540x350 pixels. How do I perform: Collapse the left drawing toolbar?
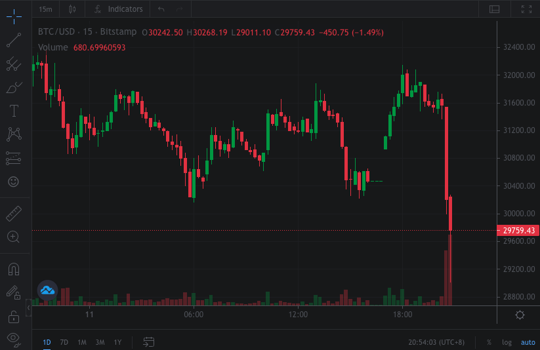point(28,307)
